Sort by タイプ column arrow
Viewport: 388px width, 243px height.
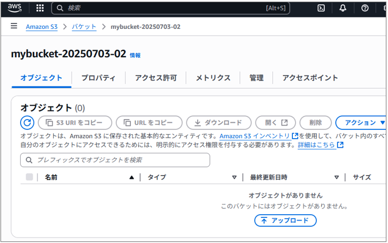pyautogui.click(x=234, y=177)
